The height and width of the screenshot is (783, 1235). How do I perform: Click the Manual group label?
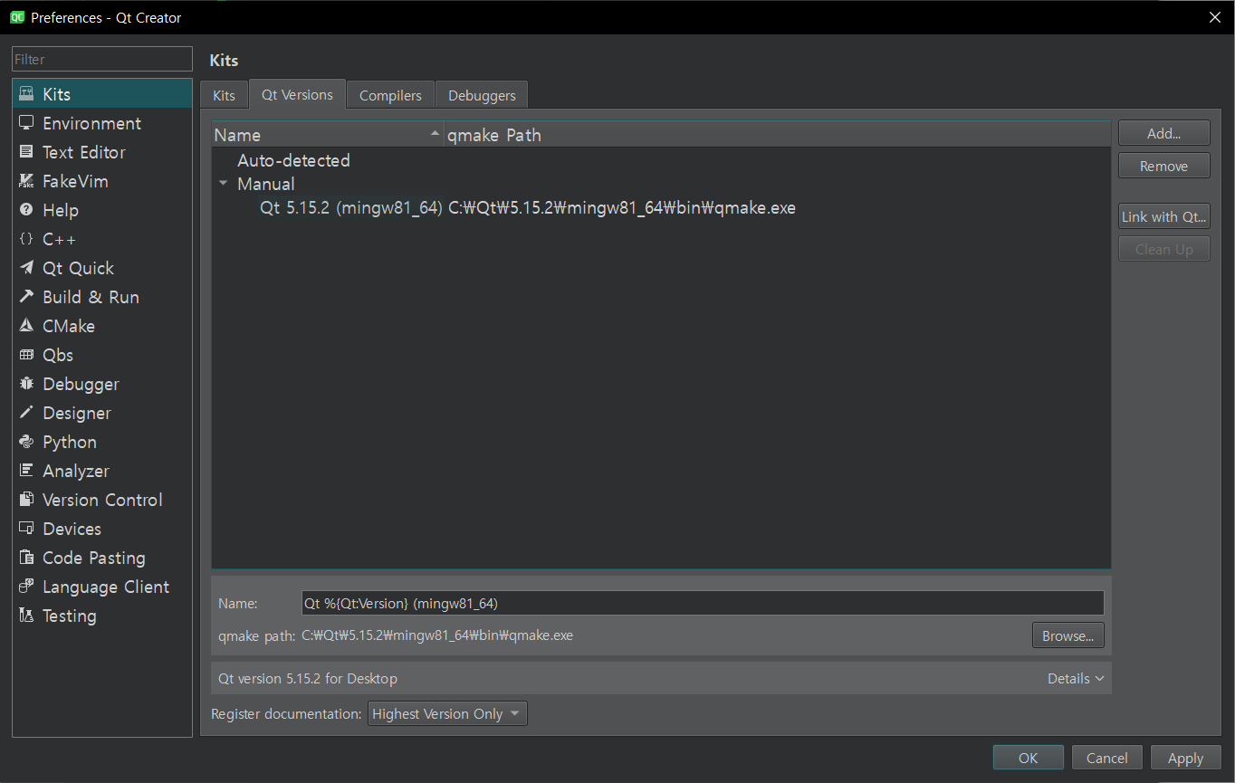point(265,184)
